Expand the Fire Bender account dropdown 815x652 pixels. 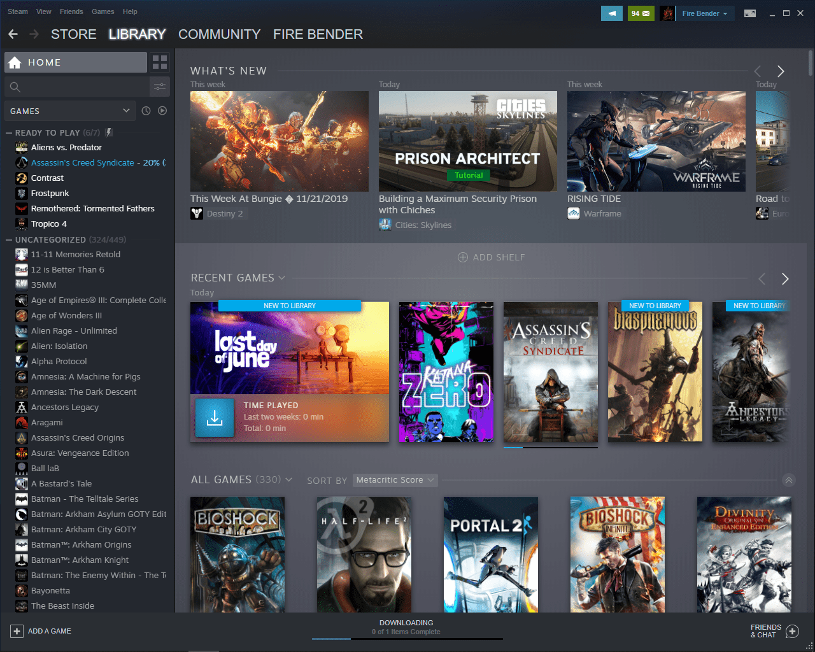705,13
